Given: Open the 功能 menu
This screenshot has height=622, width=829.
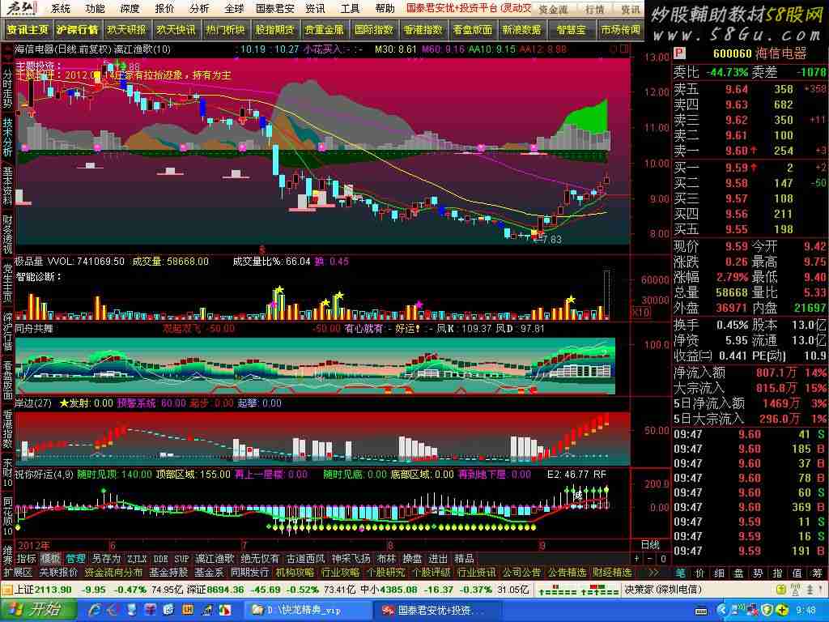Looking at the screenshot, I should click(96, 8).
